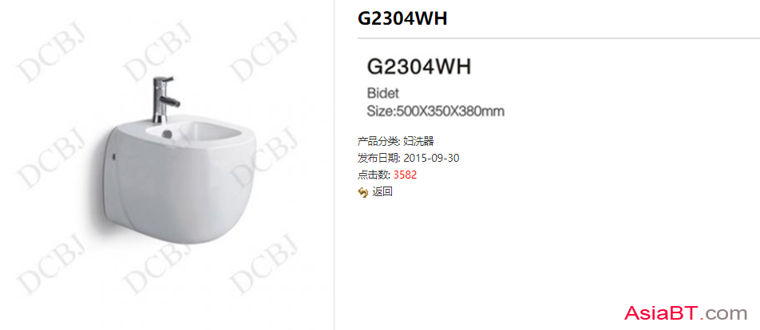
Task: Select the large G2304WH model name
Action: 419,67
